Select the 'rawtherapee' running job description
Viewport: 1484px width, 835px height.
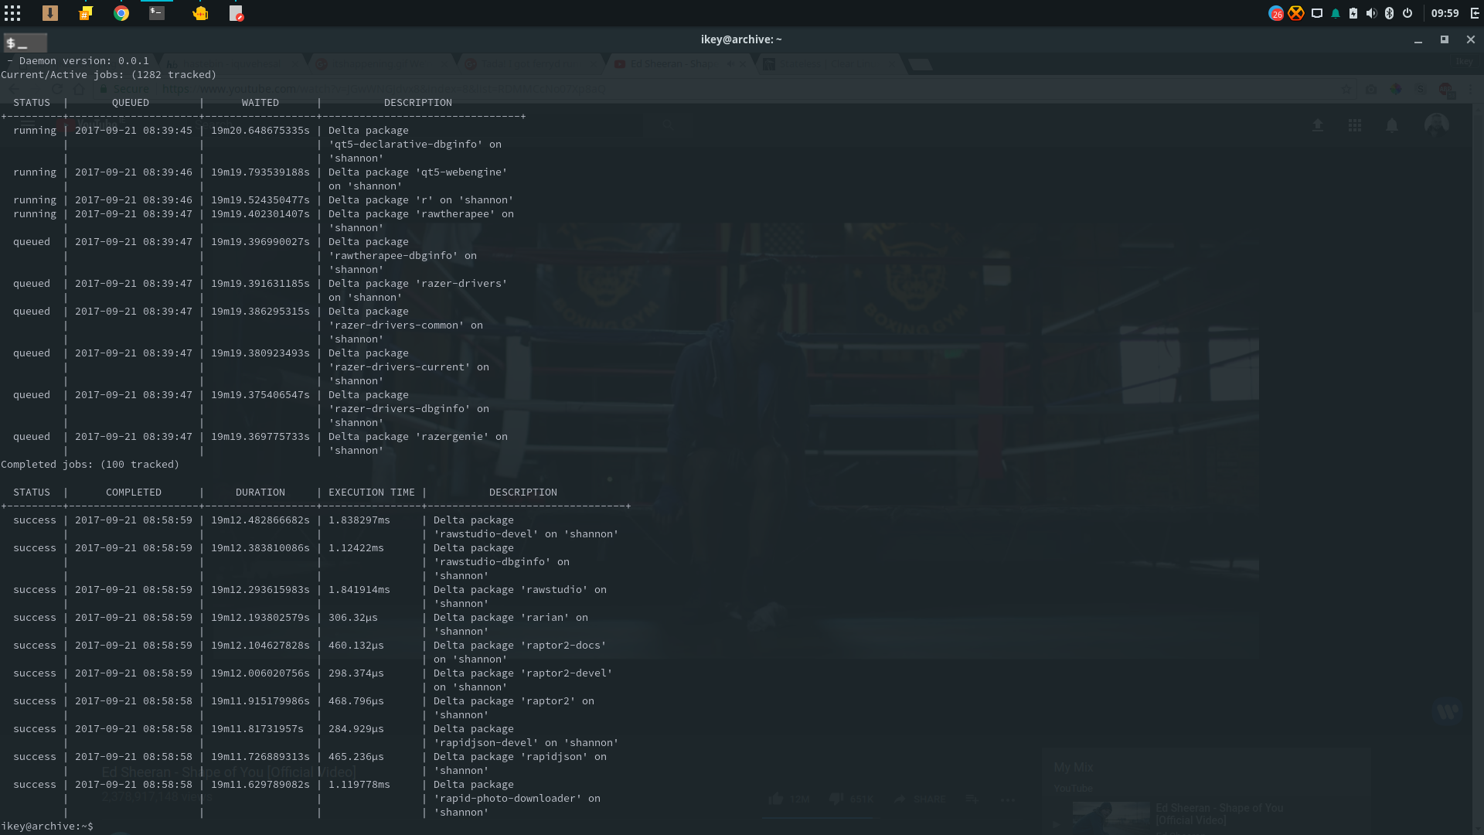(x=420, y=220)
